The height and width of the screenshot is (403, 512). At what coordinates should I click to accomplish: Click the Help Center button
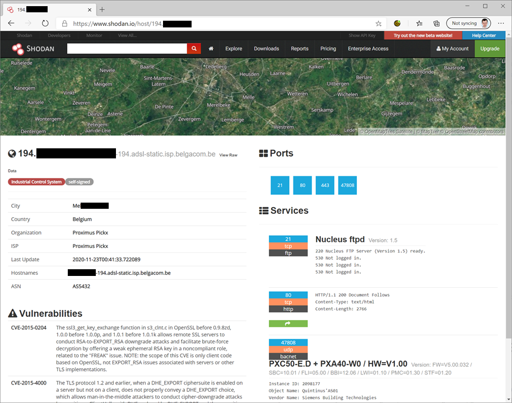pos(483,36)
